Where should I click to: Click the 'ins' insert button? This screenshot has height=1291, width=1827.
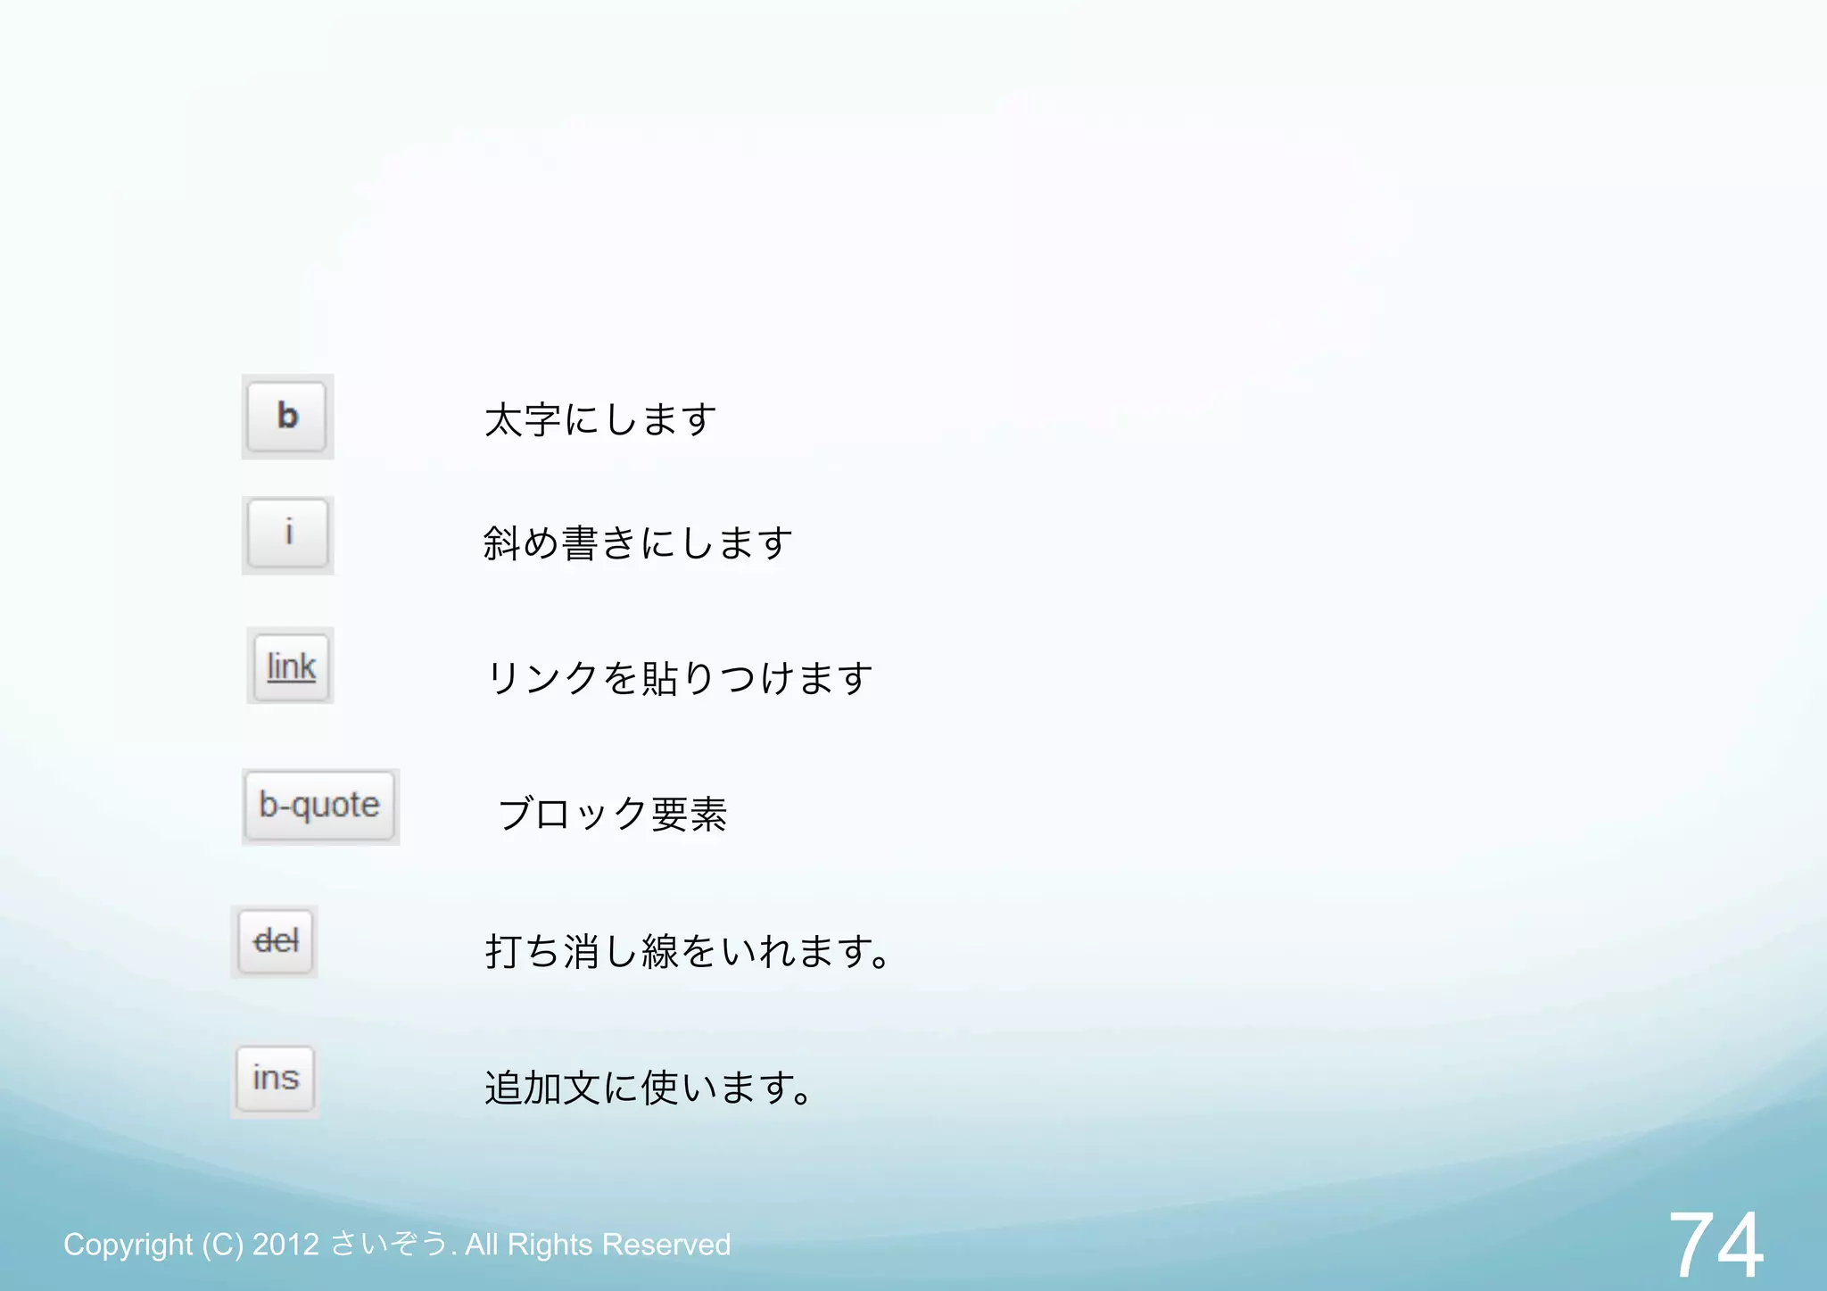(276, 1079)
